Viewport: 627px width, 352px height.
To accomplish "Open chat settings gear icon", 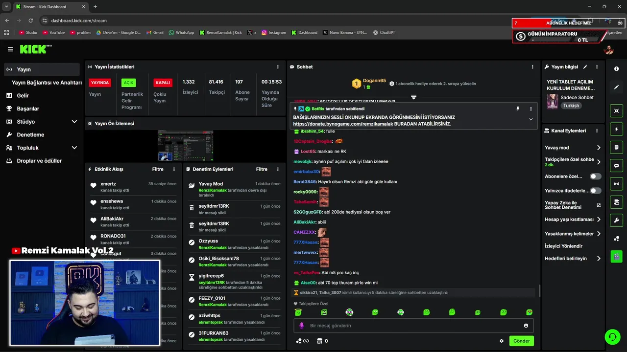I will pyautogui.click(x=501, y=341).
